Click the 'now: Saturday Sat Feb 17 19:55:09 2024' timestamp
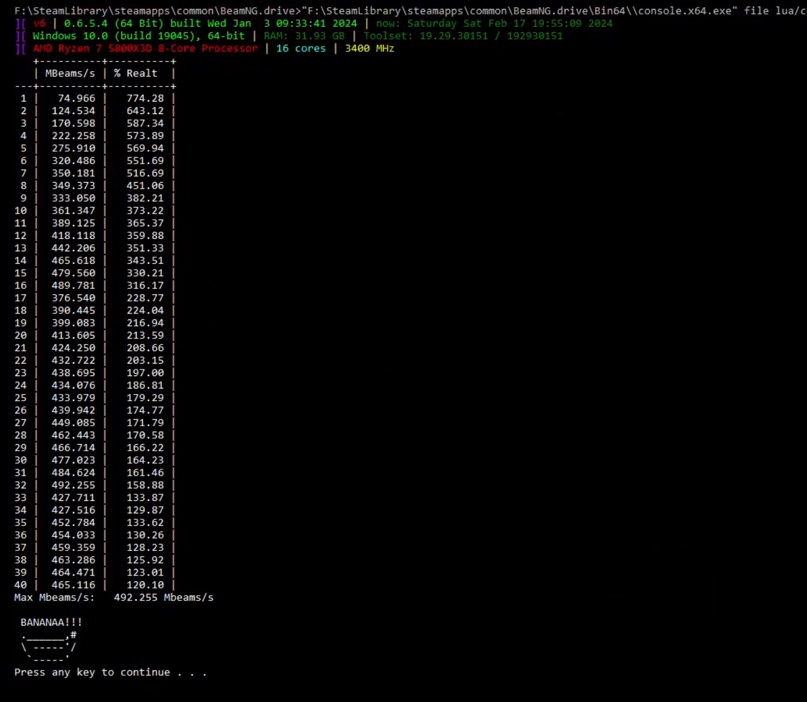 coord(494,23)
